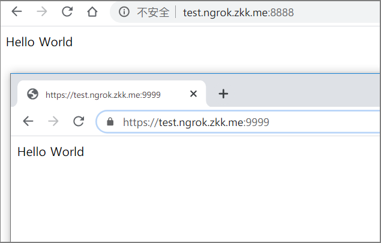The image size is (381, 243).
Task: Click the Hello World text in the 9999 page
Action: (51, 152)
